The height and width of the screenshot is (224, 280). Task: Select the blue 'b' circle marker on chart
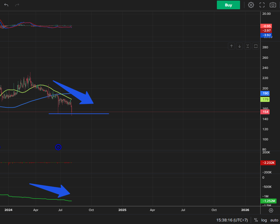(58, 147)
